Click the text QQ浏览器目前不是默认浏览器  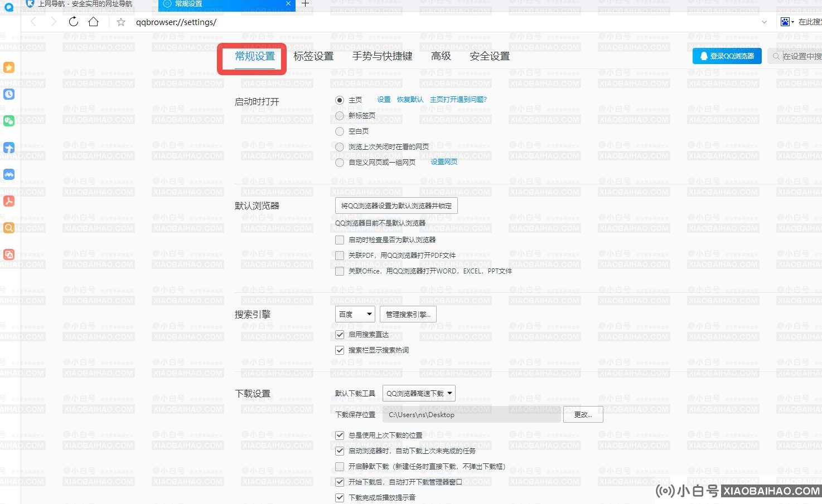(380, 223)
